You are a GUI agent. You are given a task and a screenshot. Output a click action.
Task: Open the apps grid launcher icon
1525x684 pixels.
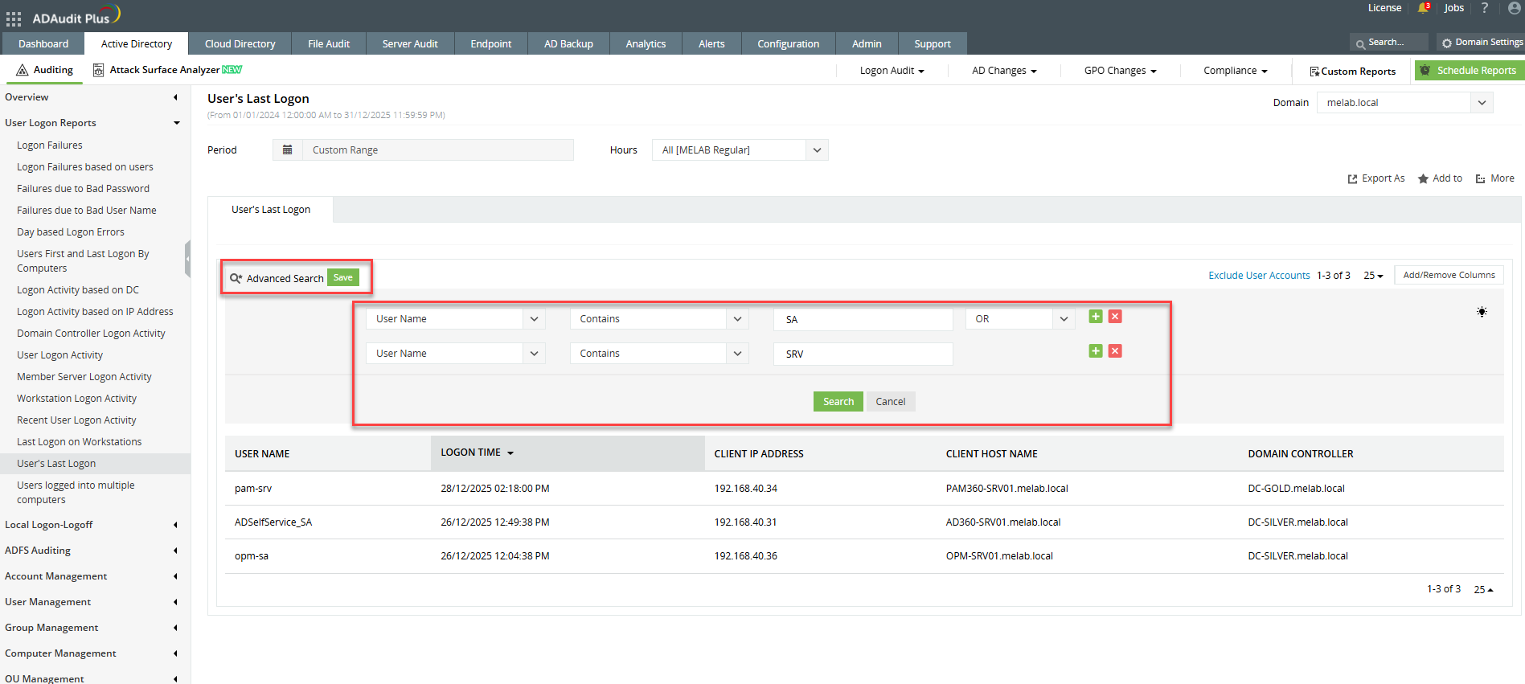coord(14,18)
